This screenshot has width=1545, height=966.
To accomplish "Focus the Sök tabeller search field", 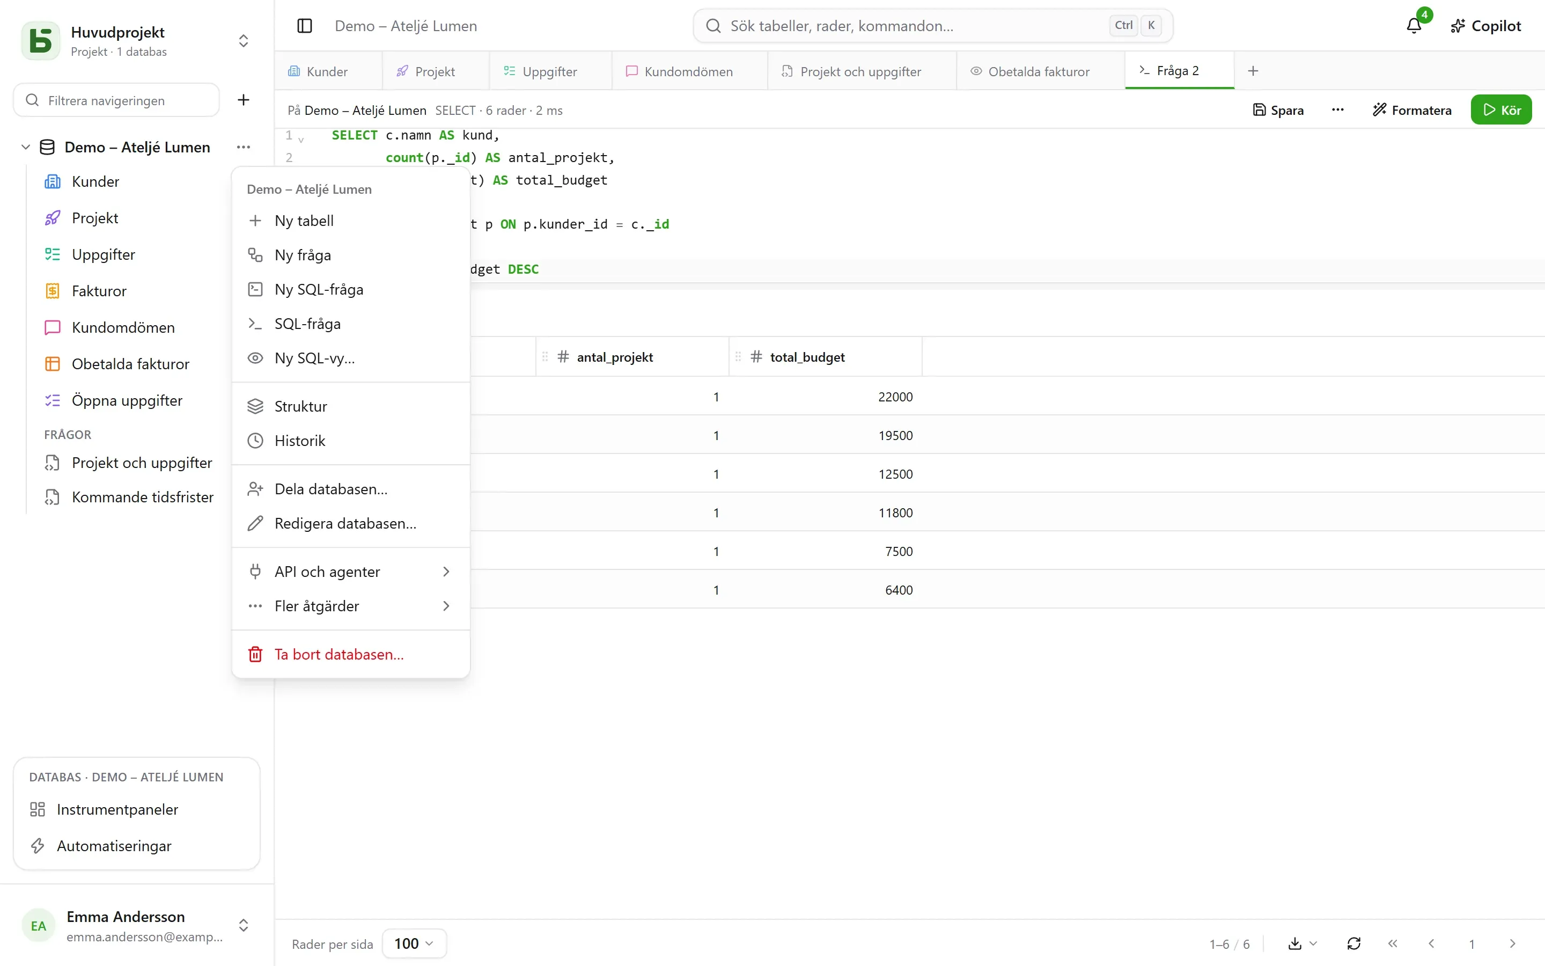I will click(x=933, y=26).
